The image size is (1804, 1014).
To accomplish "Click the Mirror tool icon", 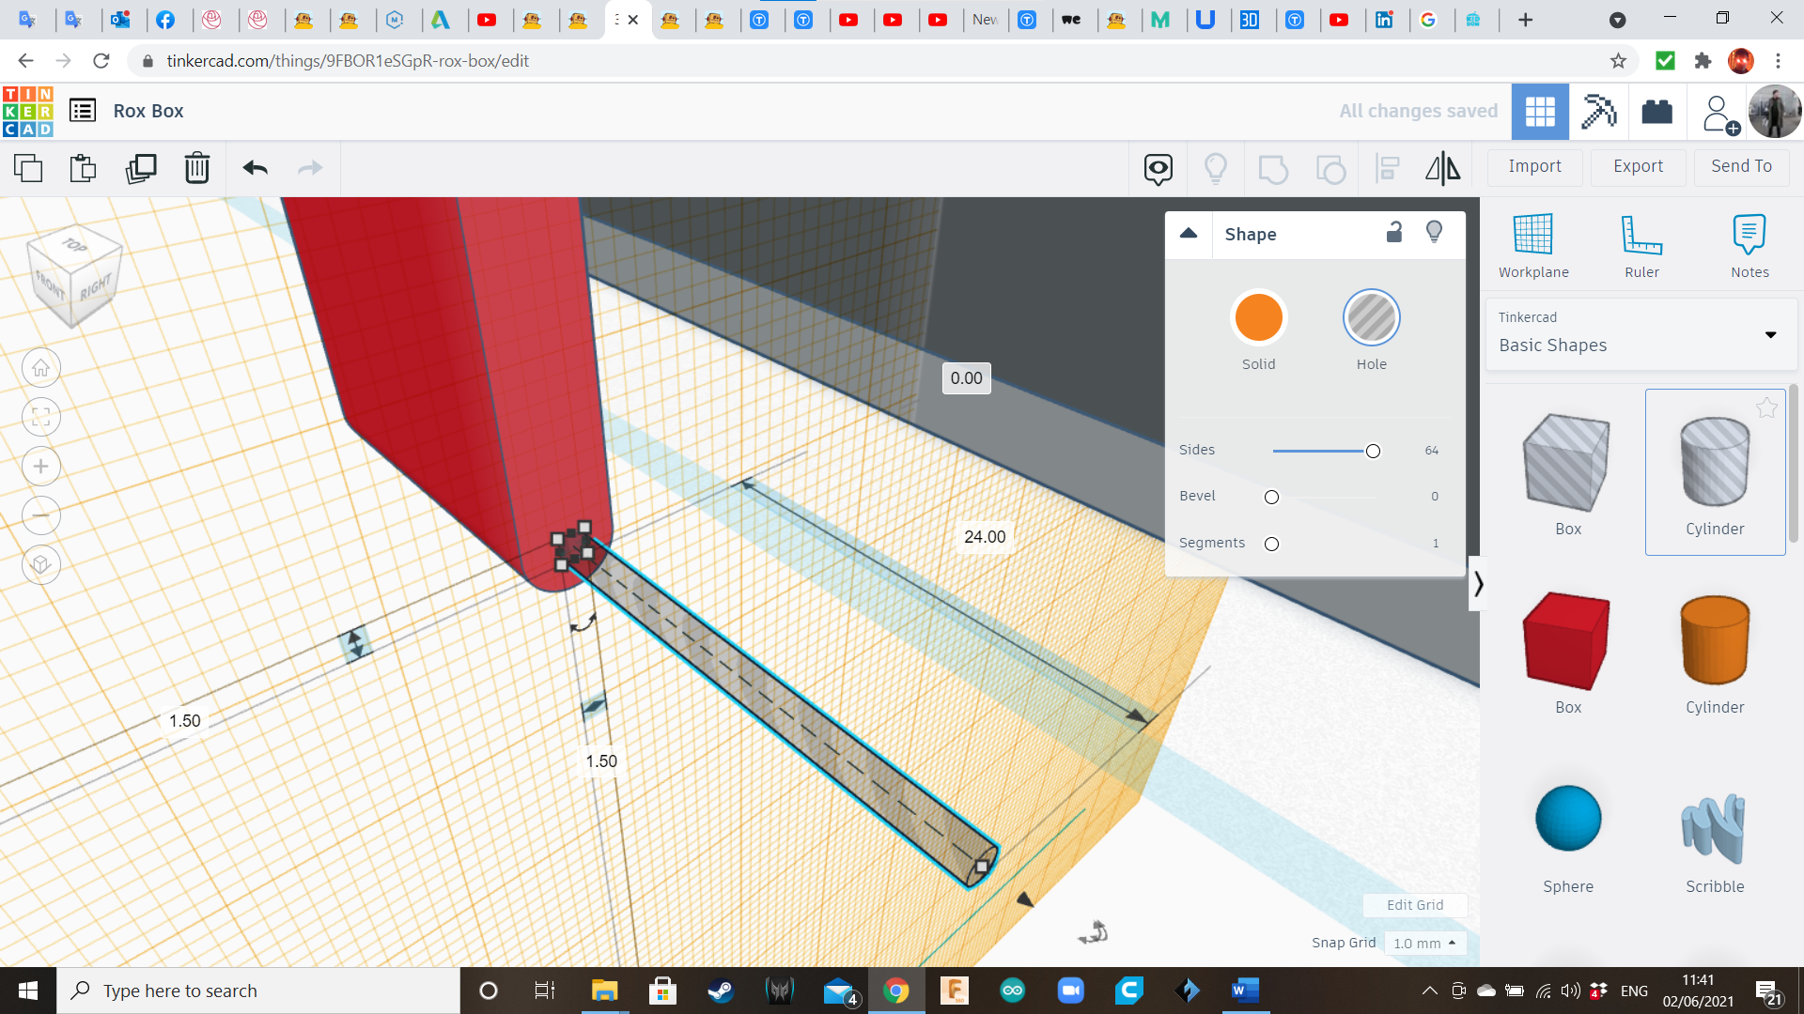I will click(x=1442, y=169).
